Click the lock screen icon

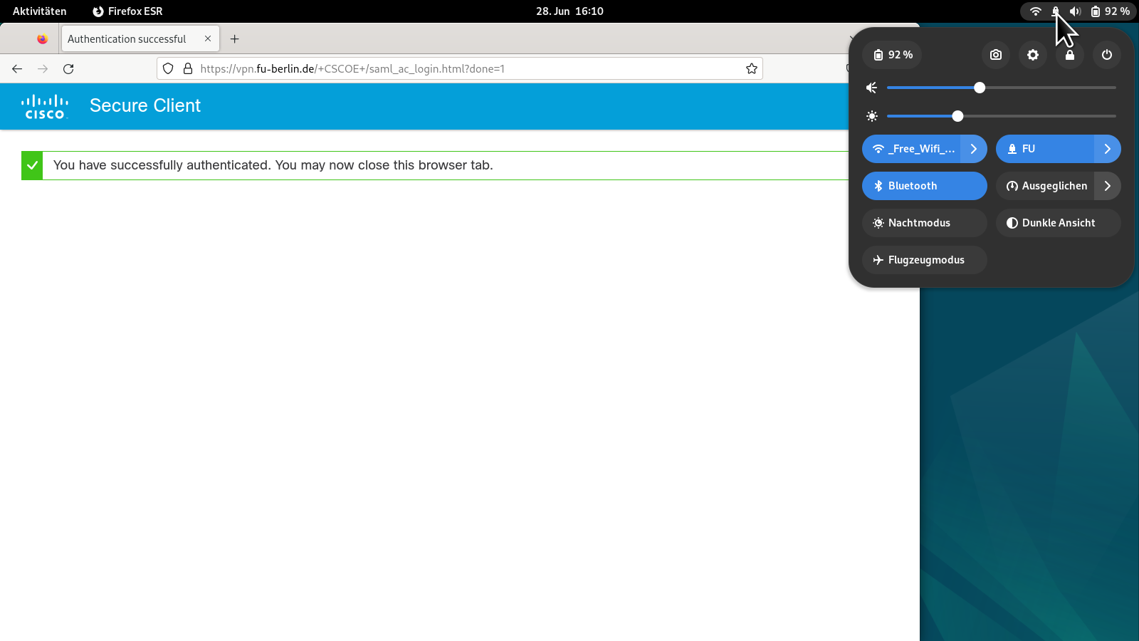pyautogui.click(x=1069, y=55)
